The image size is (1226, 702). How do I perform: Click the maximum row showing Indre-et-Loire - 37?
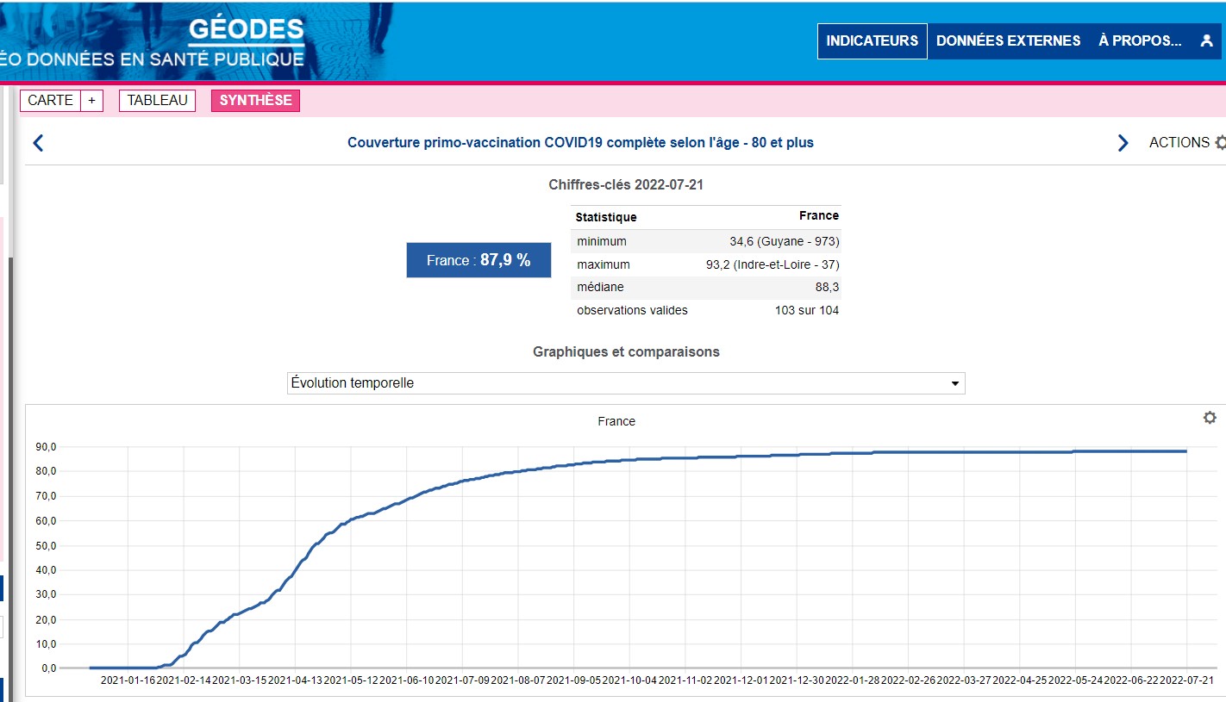point(706,264)
